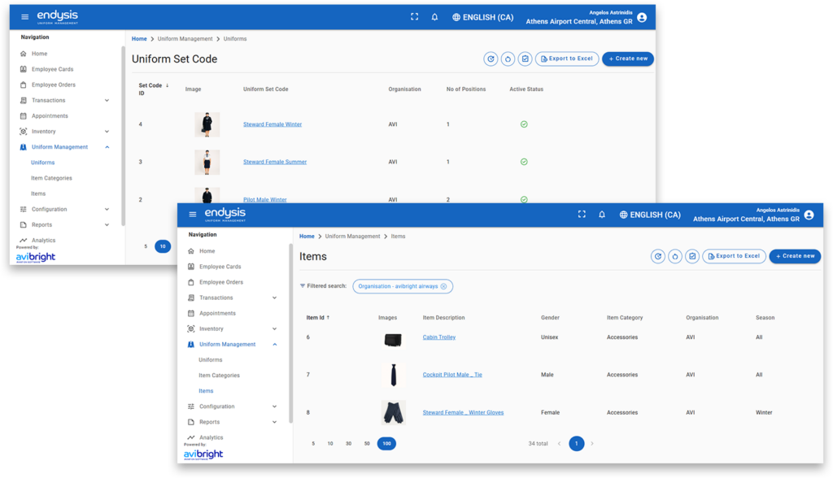Click Steward Female Winter uniform thumbnail
833x478 pixels.
tap(207, 124)
